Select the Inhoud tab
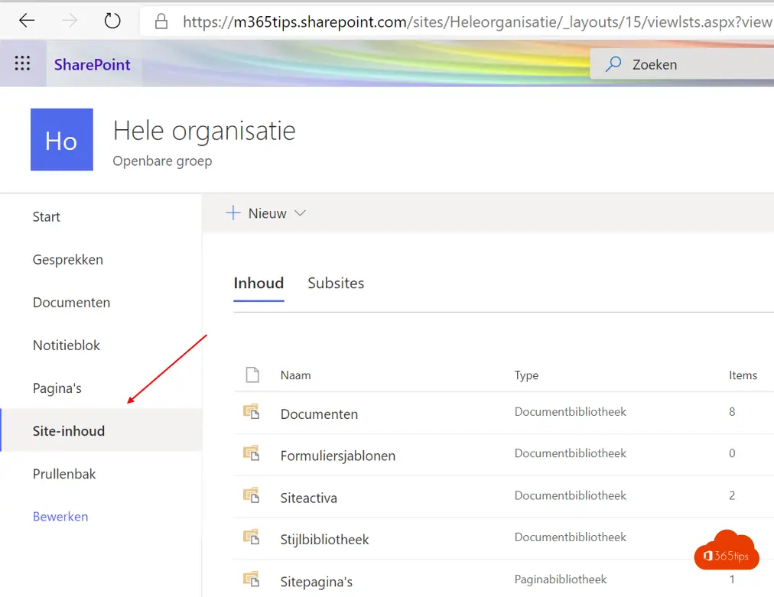 click(259, 283)
